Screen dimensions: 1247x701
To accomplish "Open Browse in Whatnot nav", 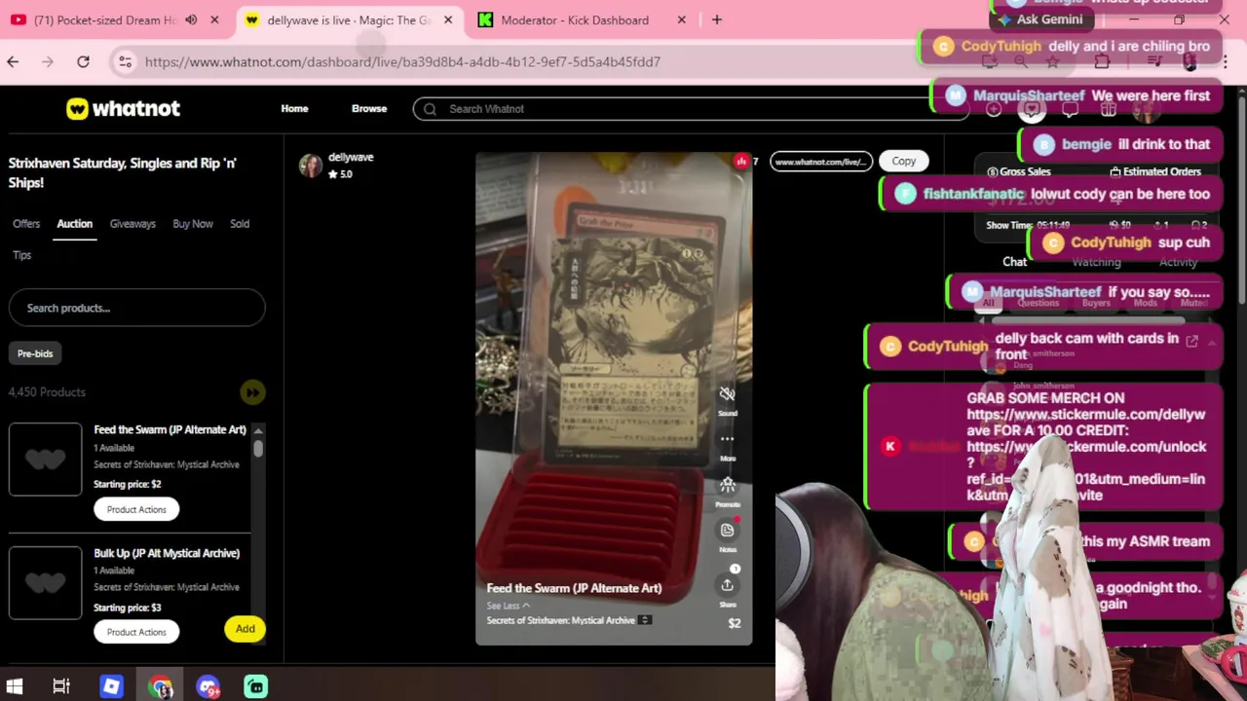I will [x=369, y=109].
